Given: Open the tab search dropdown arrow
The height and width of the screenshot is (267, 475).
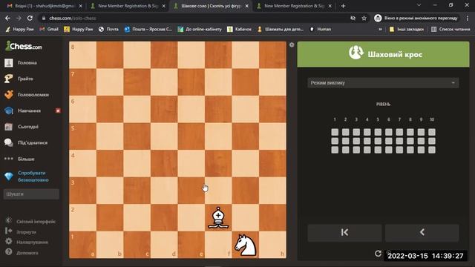Looking at the screenshot, I should (419, 5).
